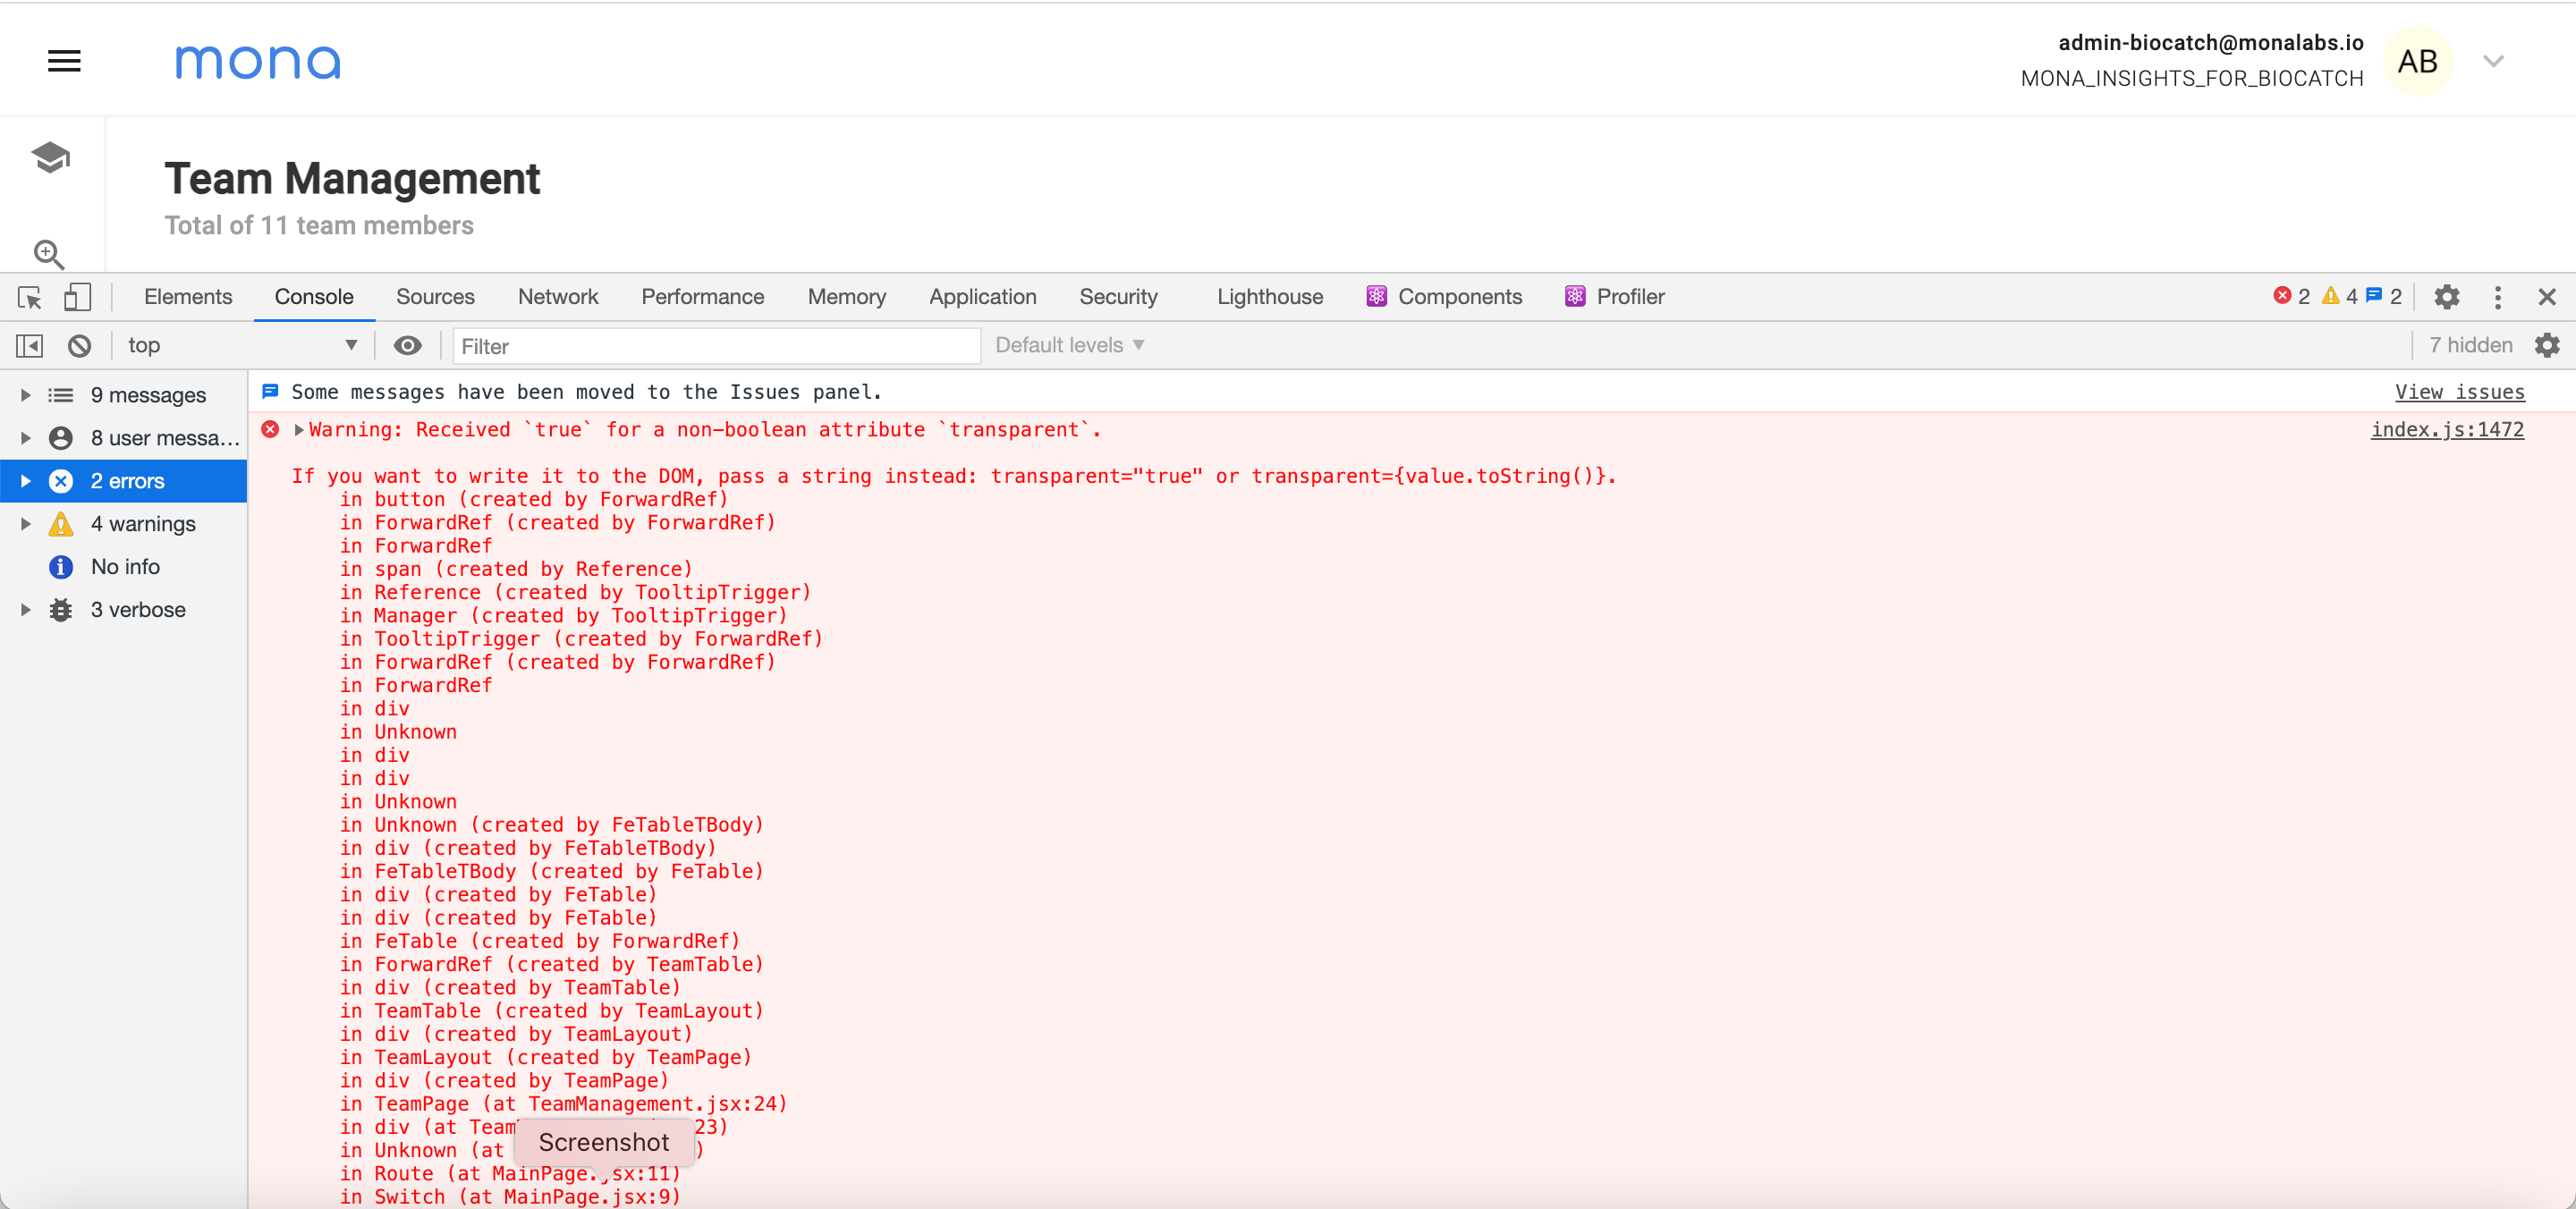Open the index.js:1472 source link
The image size is (2576, 1209).
[x=2447, y=430]
